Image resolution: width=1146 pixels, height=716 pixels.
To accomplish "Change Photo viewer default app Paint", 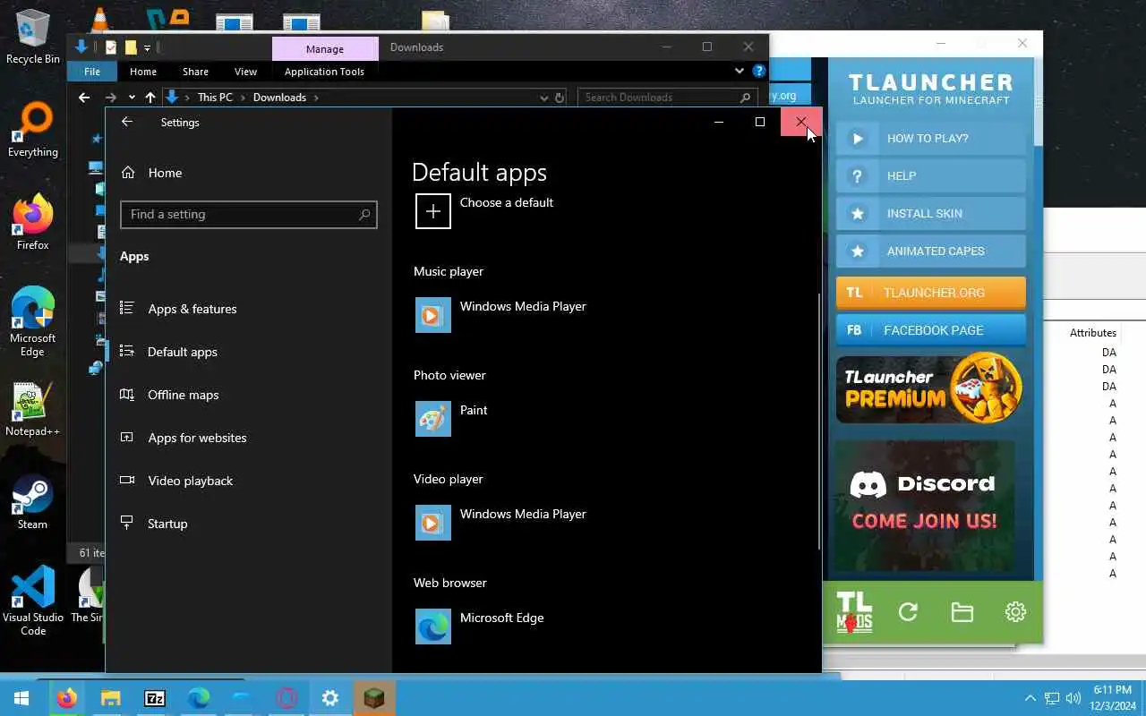I will click(452, 419).
